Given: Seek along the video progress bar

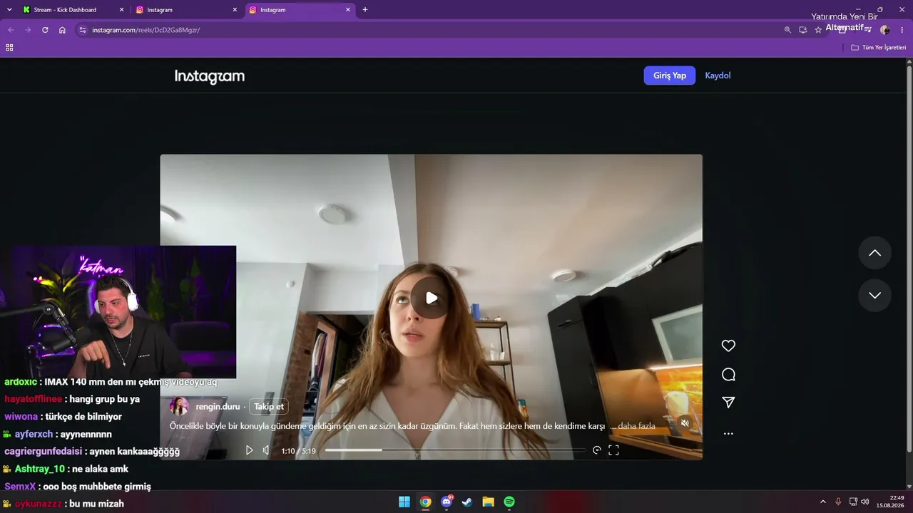Looking at the screenshot, I should [x=455, y=450].
